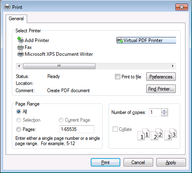Switch to the General tab

pyautogui.click(x=16, y=19)
